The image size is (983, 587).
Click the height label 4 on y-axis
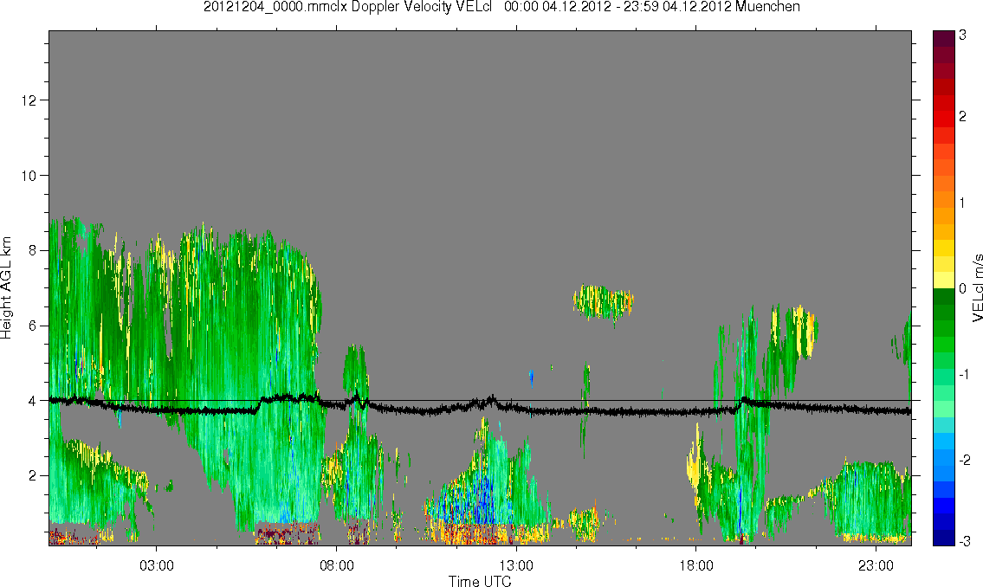[x=33, y=401]
